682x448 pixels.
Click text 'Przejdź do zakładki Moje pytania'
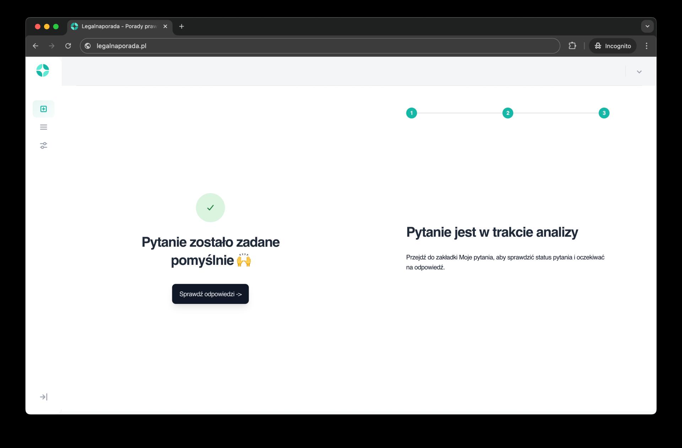tap(450, 257)
